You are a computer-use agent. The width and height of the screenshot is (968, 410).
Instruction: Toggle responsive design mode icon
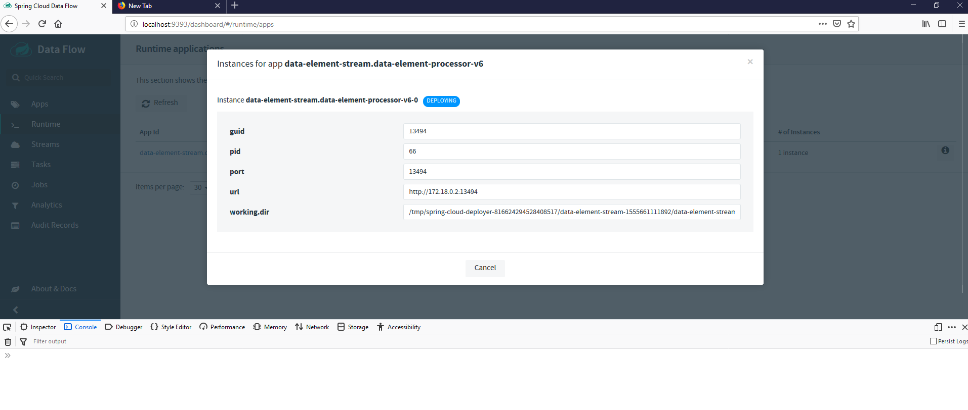point(938,327)
